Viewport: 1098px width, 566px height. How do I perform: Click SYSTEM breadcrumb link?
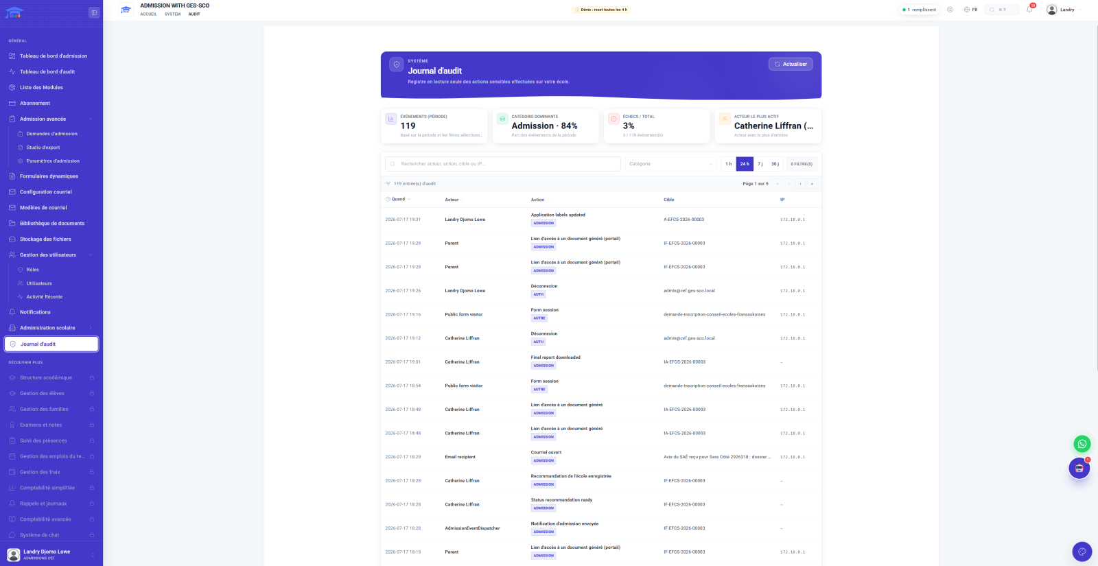173,14
